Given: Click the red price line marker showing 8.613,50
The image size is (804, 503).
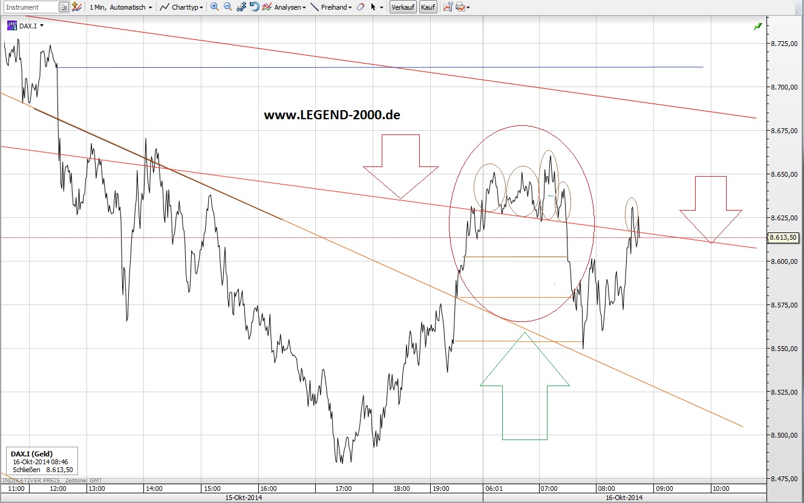Looking at the screenshot, I should click(x=784, y=238).
